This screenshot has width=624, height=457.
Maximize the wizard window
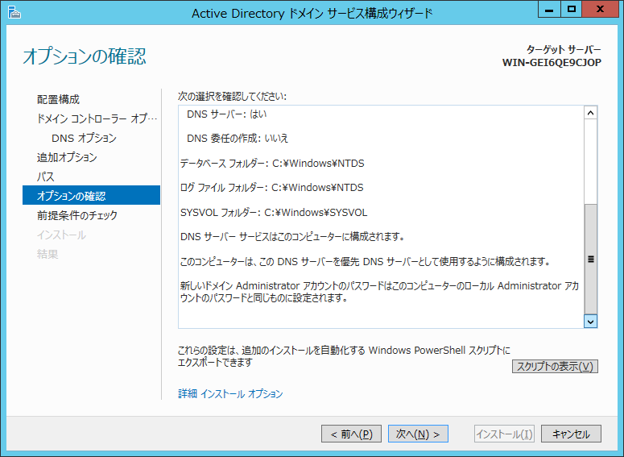pos(571,10)
